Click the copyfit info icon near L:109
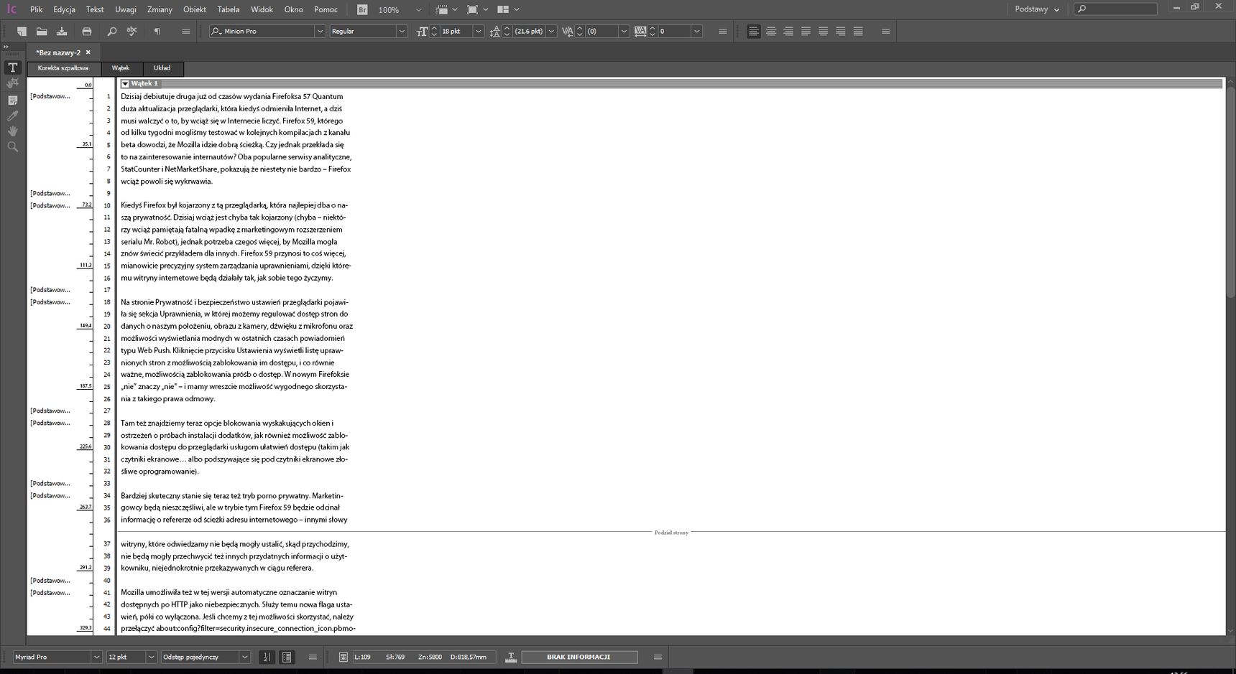This screenshot has height=674, width=1236. [x=343, y=657]
